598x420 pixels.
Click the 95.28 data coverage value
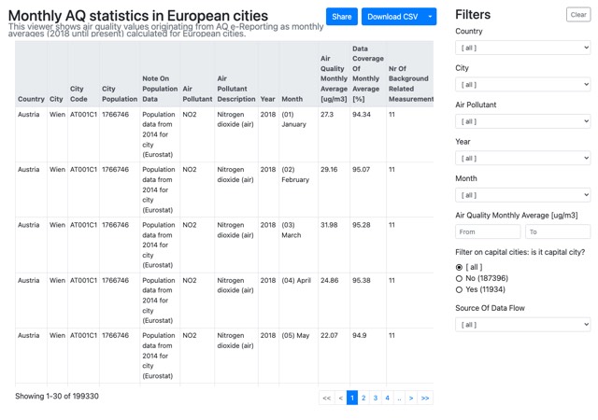362,225
